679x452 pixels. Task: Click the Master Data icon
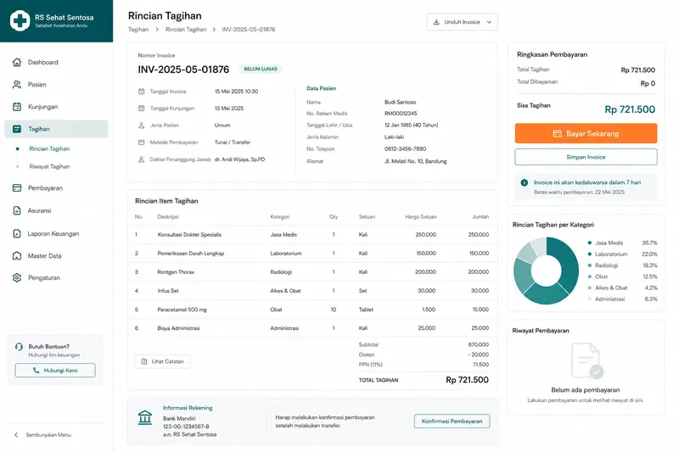pyautogui.click(x=17, y=255)
